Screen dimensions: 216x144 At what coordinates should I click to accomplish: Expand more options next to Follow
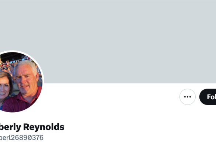[x=187, y=97]
